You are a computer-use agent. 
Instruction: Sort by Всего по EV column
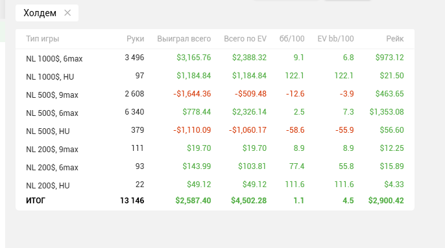tap(245, 39)
